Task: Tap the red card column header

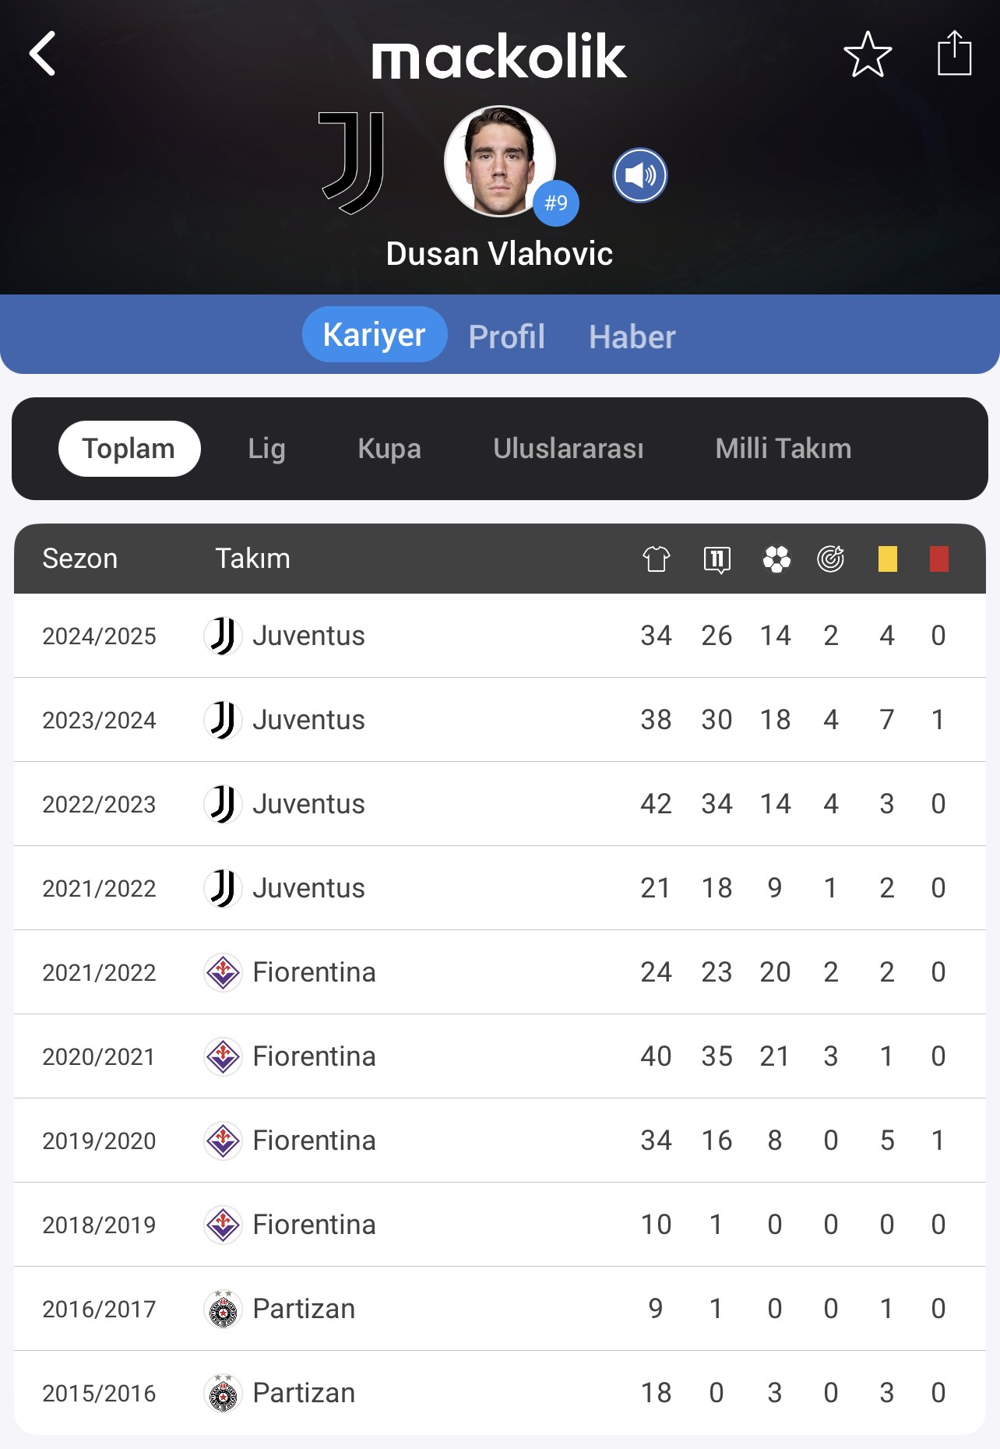Action: (x=939, y=559)
